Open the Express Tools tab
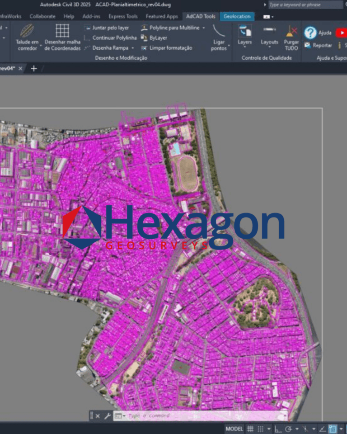 (123, 16)
